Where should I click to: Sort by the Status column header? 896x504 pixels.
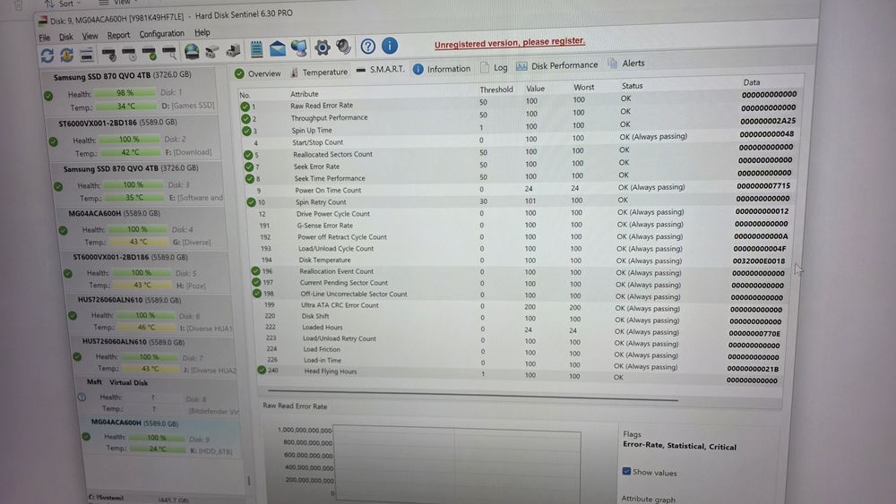coord(632,86)
